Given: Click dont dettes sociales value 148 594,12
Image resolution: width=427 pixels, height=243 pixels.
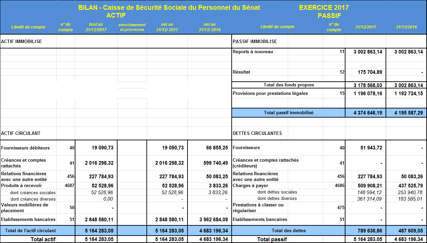Looking at the screenshot, I should (x=370, y=193).
